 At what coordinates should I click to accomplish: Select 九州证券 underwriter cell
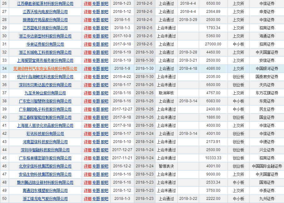point(267,199)
